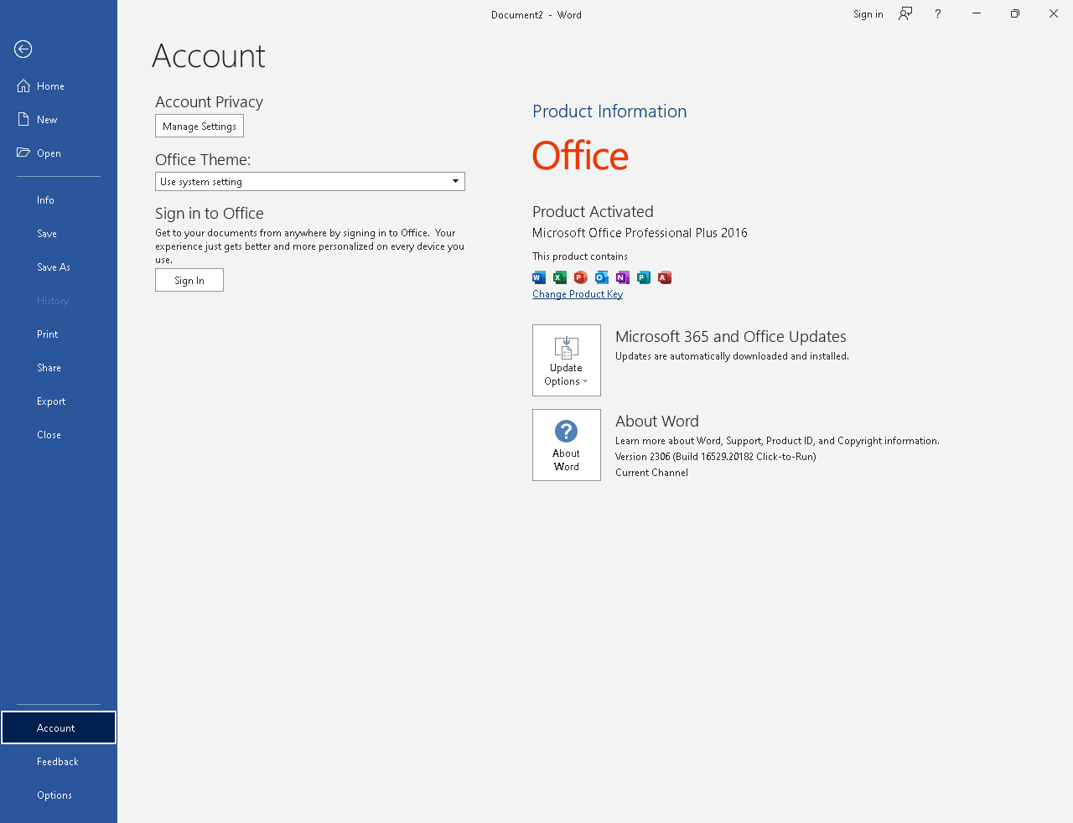
Task: Select New in the sidebar
Action: pos(59,120)
